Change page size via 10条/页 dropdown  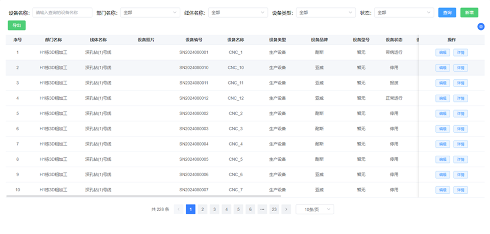click(315, 210)
